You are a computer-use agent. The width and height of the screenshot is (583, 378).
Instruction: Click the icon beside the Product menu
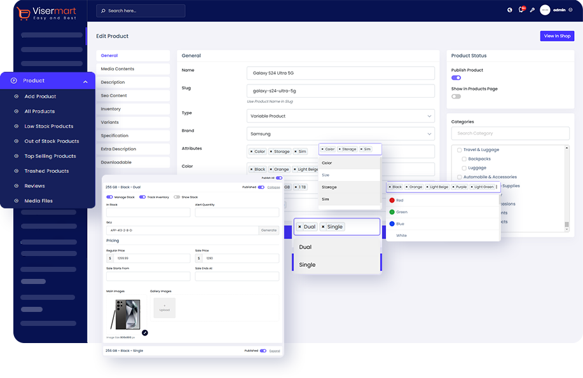tap(14, 81)
